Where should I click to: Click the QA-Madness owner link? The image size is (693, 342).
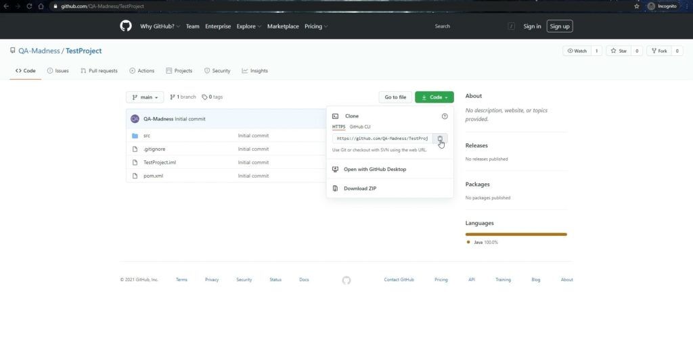(39, 51)
